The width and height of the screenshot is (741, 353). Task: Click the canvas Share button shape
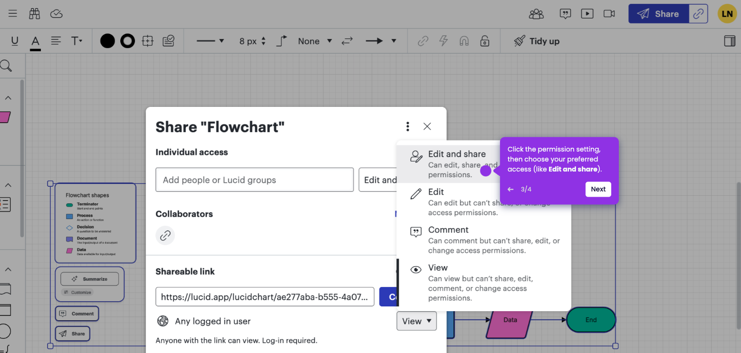72,334
